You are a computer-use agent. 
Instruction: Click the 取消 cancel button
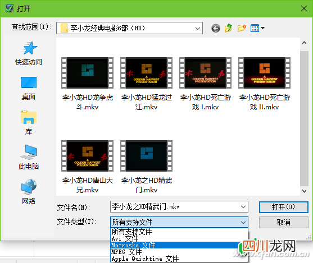(x=283, y=222)
